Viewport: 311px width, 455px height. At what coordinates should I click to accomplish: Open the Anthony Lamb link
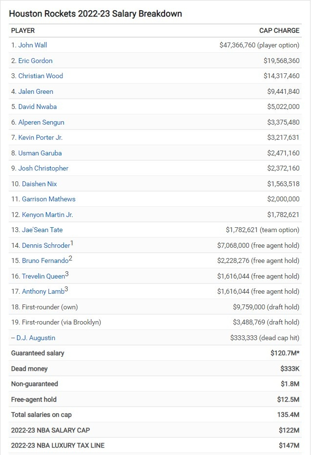(x=43, y=291)
